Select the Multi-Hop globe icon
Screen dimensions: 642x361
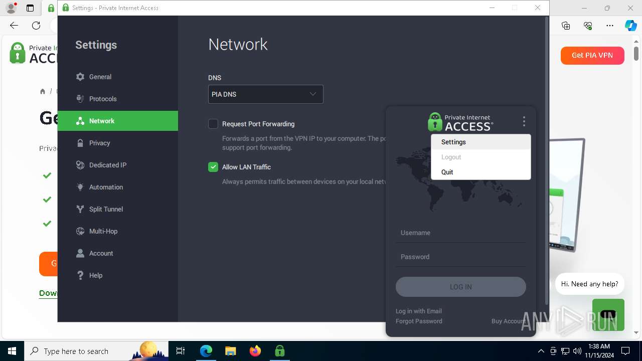(x=80, y=231)
